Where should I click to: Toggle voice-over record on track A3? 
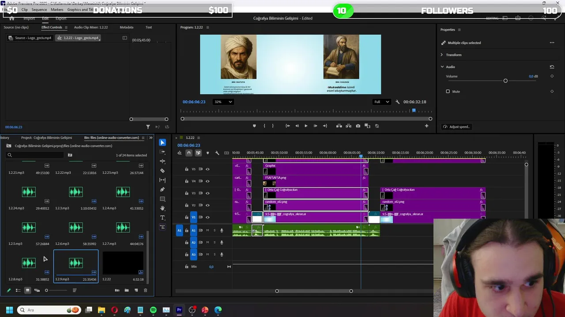click(222, 254)
